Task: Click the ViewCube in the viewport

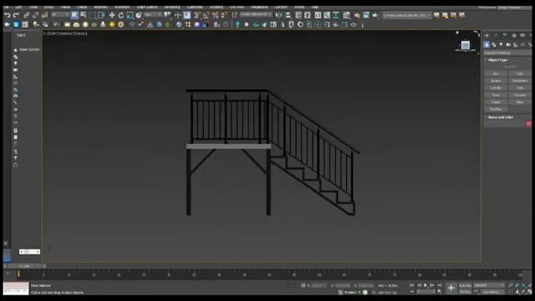Action: (x=466, y=45)
